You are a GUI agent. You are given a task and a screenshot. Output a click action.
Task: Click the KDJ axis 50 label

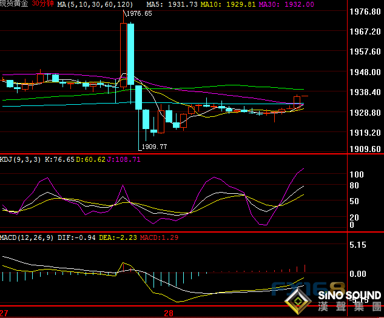click(x=354, y=201)
